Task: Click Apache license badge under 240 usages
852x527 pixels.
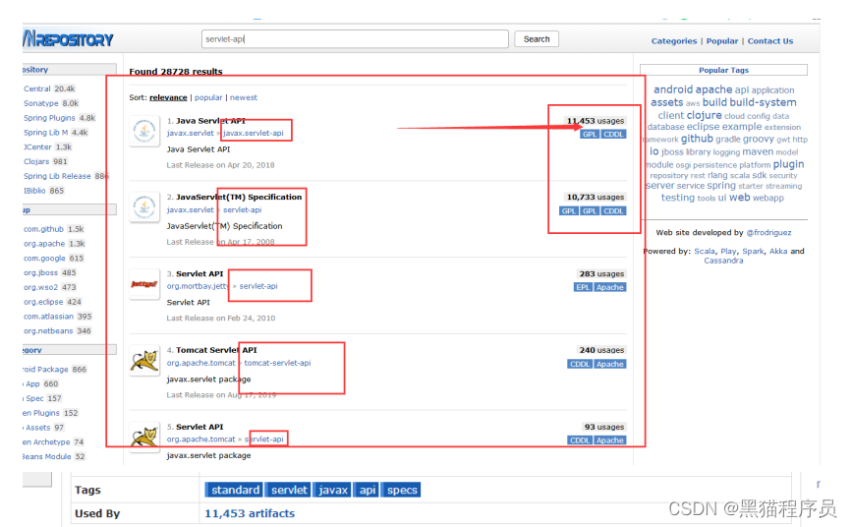Action: pos(609,364)
